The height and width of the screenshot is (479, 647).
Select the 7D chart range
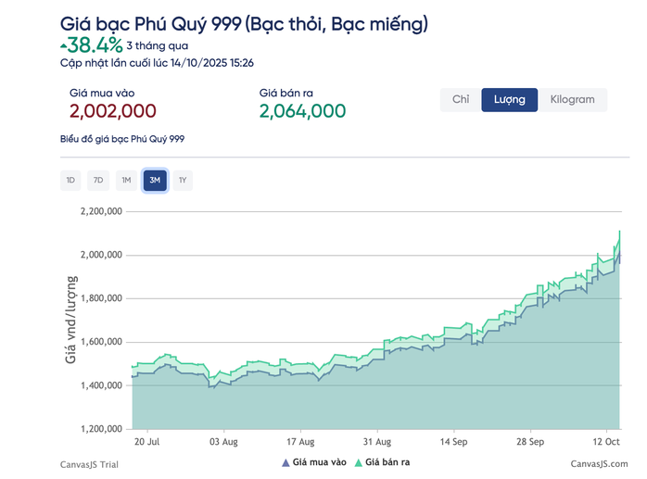tap(98, 181)
